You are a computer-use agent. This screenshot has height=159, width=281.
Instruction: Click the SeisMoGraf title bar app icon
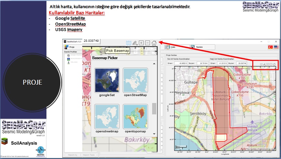click(65, 42)
